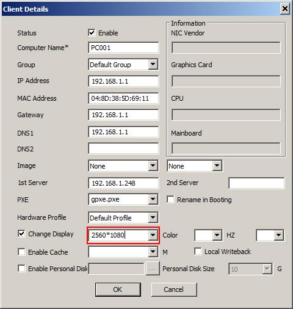Expand the first Image dropdown
Image resolution: width=293 pixels, height=309 pixels.
(x=153, y=165)
